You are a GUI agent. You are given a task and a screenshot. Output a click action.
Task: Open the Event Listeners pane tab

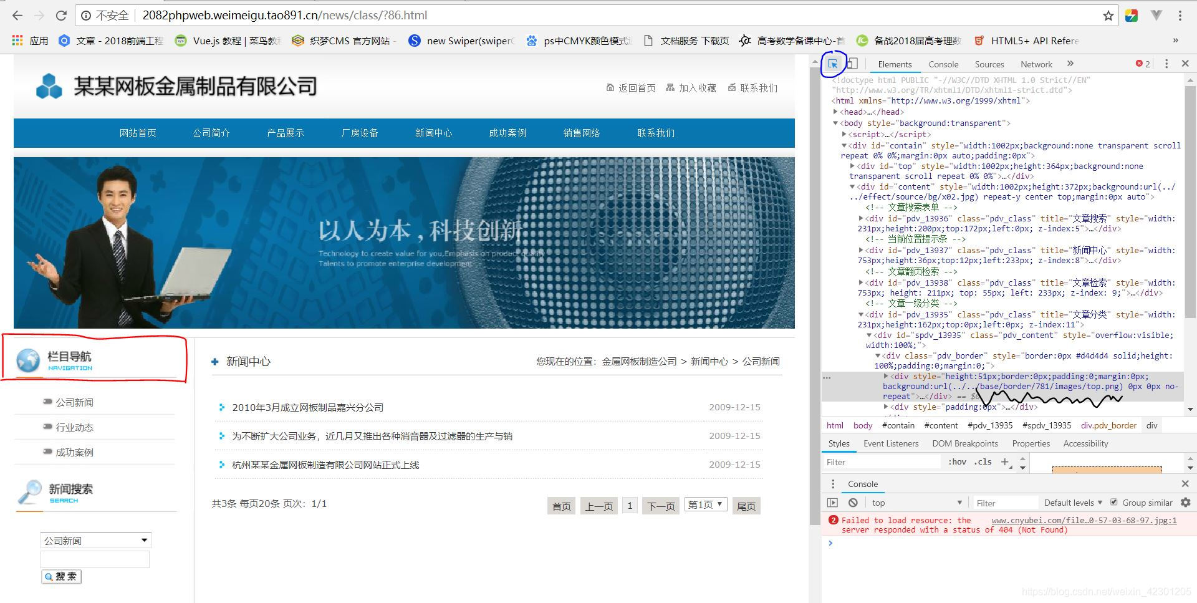891,443
